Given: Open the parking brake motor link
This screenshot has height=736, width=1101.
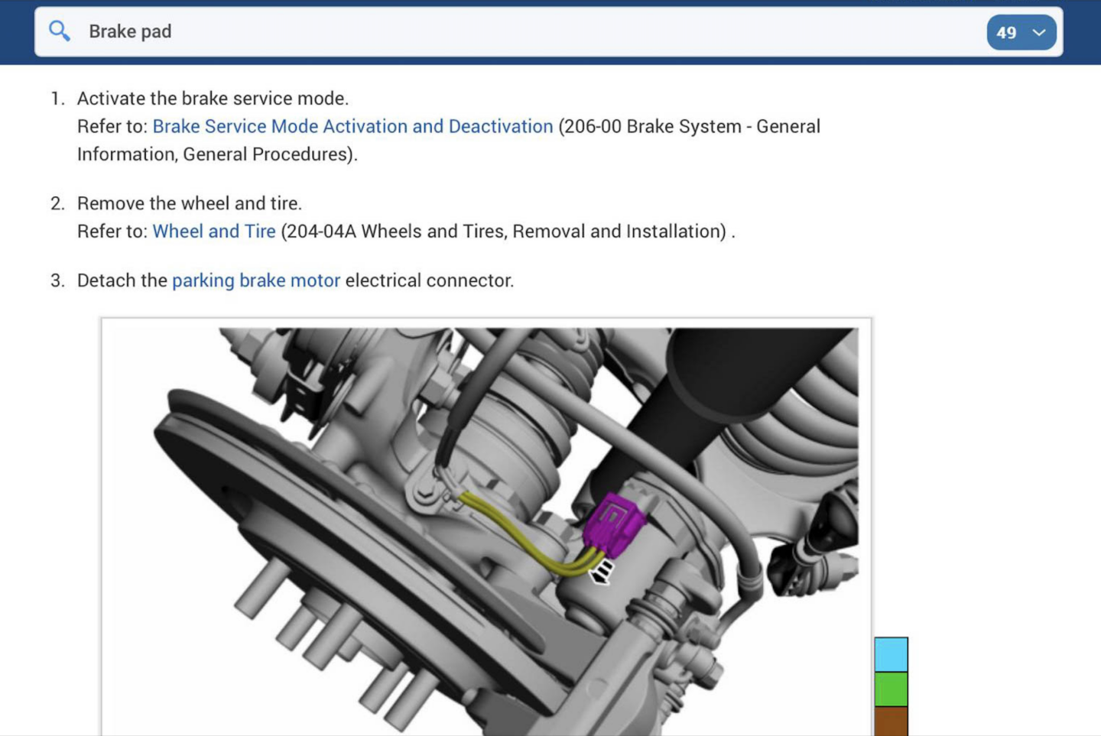Looking at the screenshot, I should [255, 280].
